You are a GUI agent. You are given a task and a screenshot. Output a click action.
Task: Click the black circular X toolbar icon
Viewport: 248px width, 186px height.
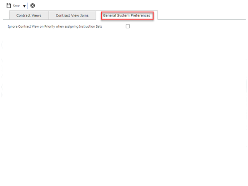pyautogui.click(x=33, y=6)
